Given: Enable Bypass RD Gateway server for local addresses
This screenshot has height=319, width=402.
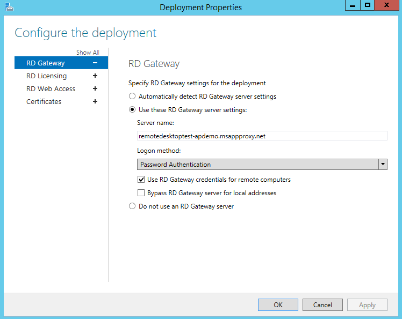Looking at the screenshot, I should (141, 193).
